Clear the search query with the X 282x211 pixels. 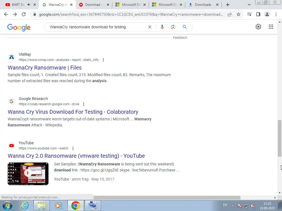pyautogui.click(x=150, y=27)
